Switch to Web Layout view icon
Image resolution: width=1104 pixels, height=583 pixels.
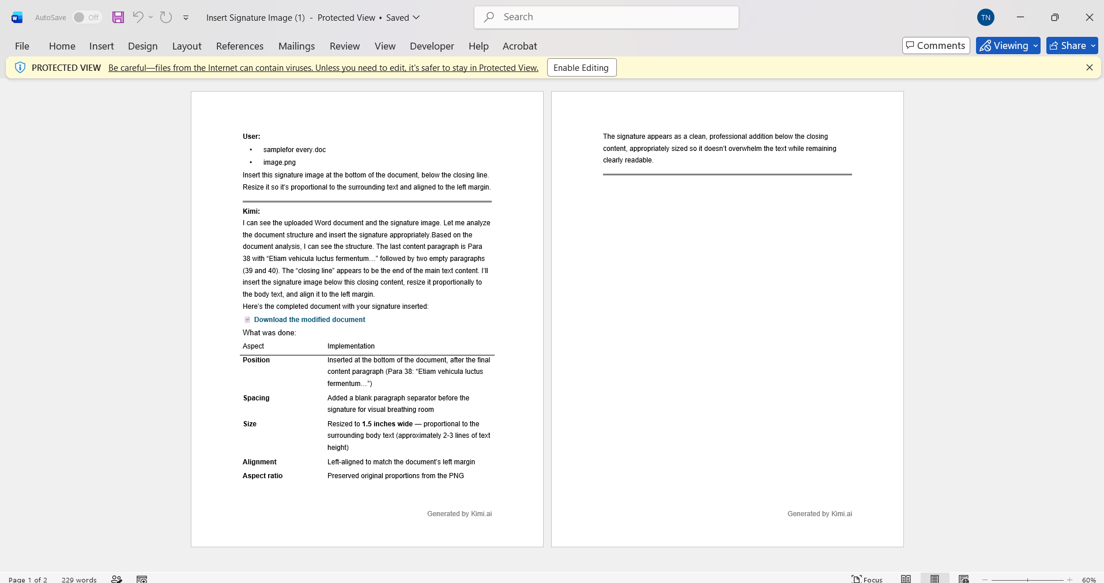click(963, 578)
